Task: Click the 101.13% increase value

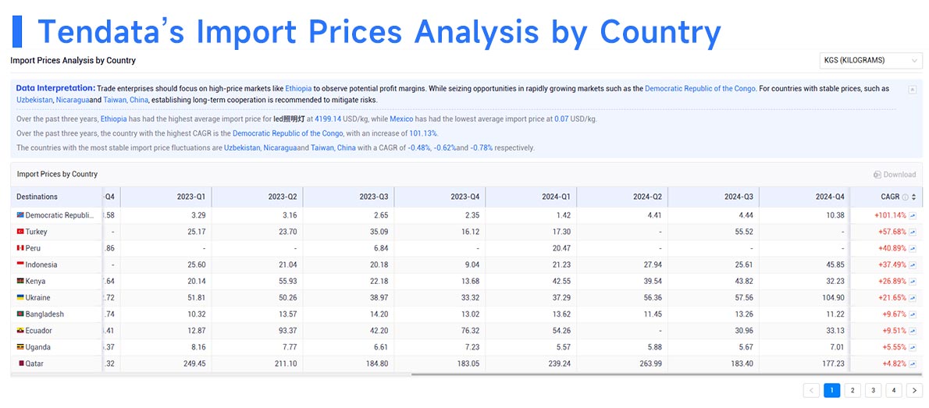Action: (x=423, y=133)
